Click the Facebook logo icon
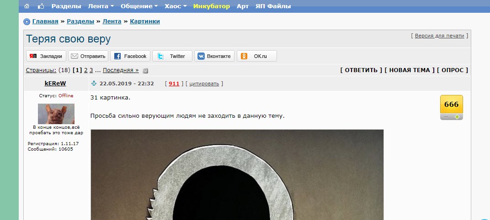Image resolution: width=490 pixels, height=220 pixels. (117, 56)
